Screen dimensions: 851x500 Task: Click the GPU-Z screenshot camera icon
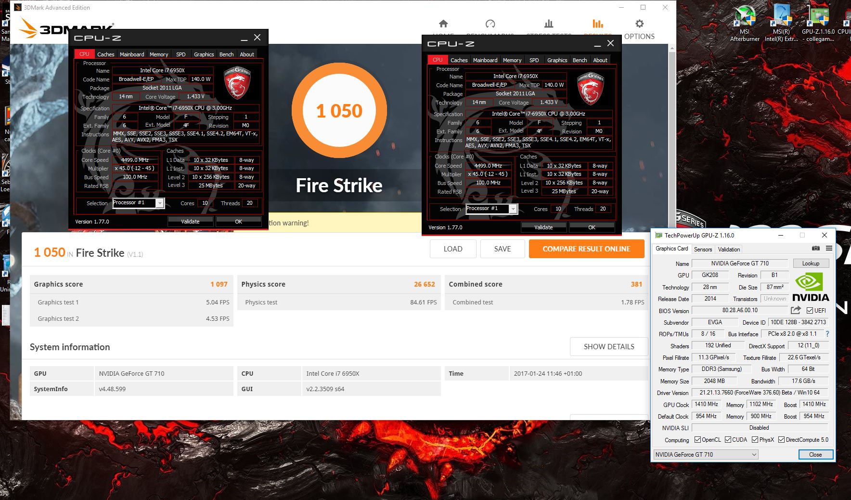(816, 249)
